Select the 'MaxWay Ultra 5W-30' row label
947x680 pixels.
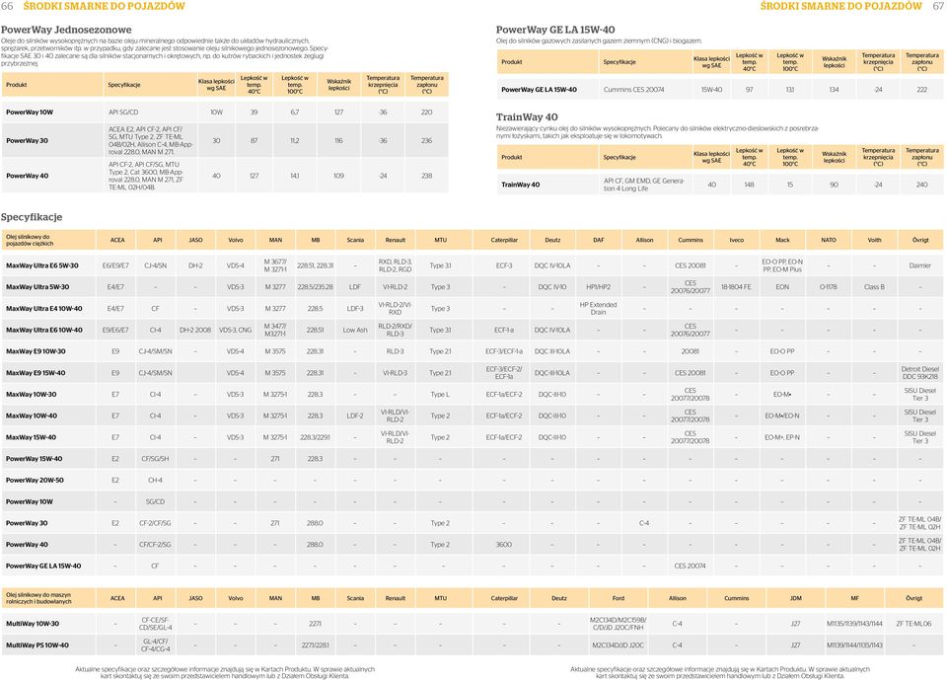37,287
